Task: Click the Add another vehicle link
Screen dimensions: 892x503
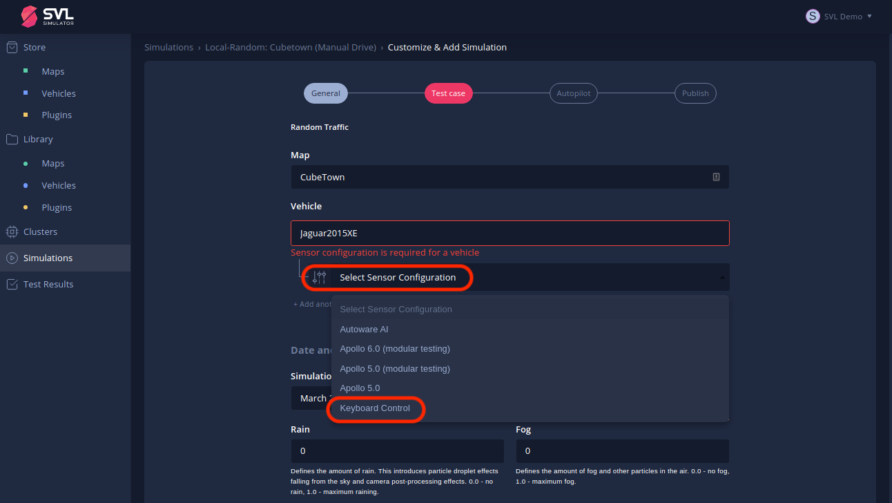Action: (x=313, y=304)
